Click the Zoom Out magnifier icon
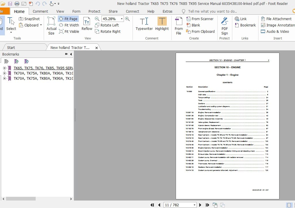The height and width of the screenshot is (208, 295). [97, 19]
